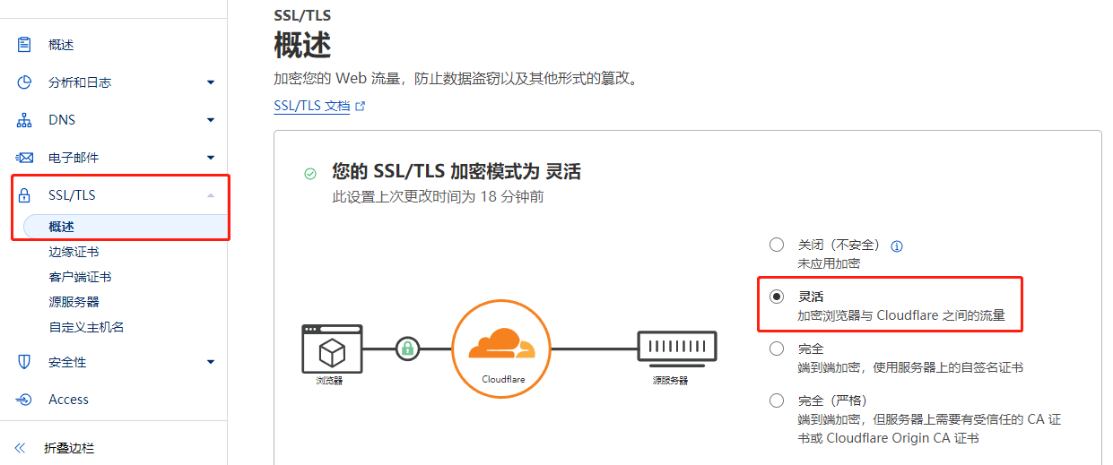Viewport: 1113px width, 465px height.
Task: Open 源服务器 submenu item
Action: (74, 302)
